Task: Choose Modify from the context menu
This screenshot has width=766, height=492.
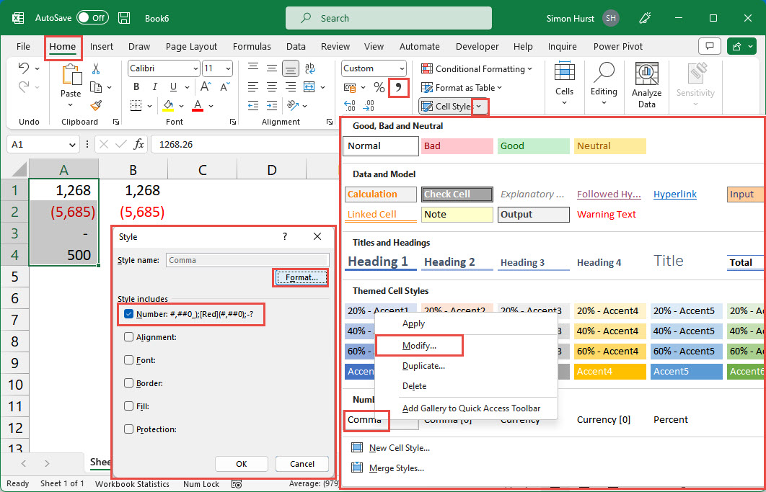Action: coord(419,346)
